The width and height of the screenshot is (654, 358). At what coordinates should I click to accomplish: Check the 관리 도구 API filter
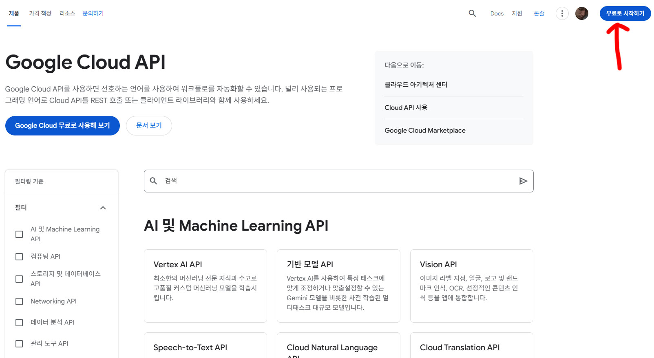[x=19, y=344]
